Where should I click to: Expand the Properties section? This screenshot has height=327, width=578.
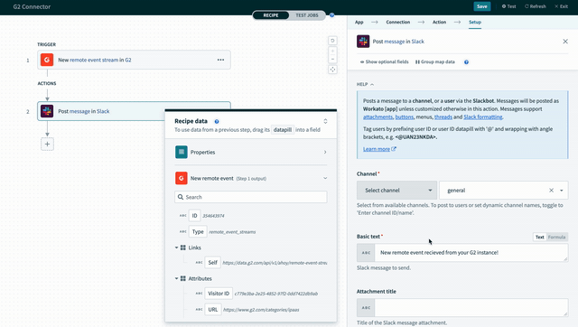(325, 152)
